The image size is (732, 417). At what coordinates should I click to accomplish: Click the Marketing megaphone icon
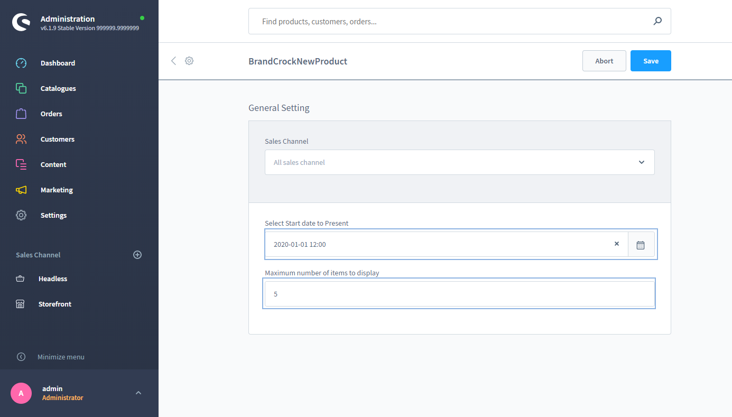21,190
